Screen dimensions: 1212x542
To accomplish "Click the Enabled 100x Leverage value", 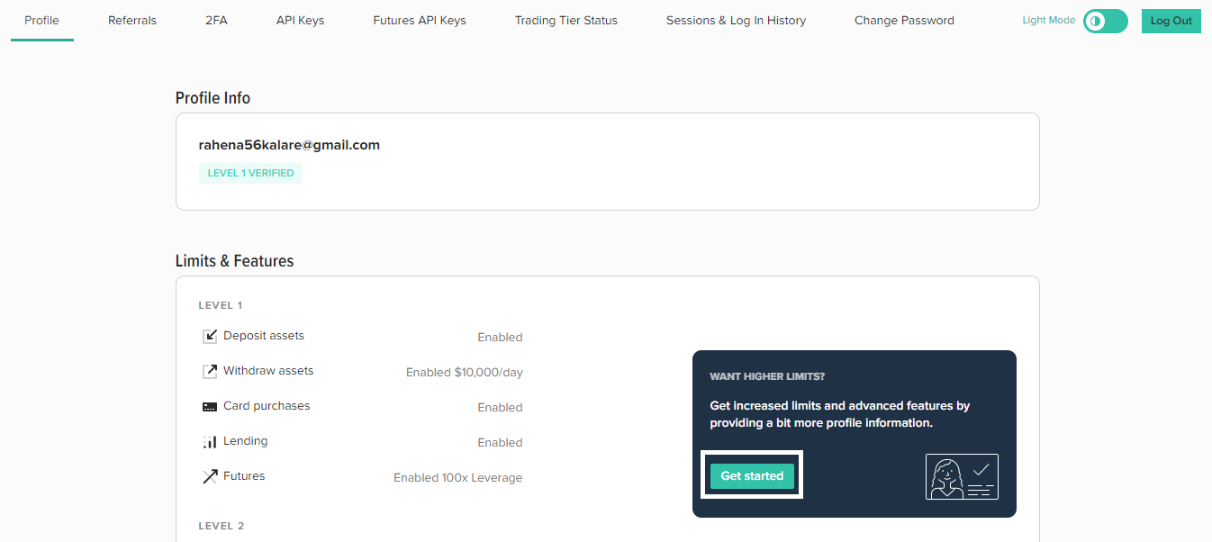I will click(x=457, y=478).
